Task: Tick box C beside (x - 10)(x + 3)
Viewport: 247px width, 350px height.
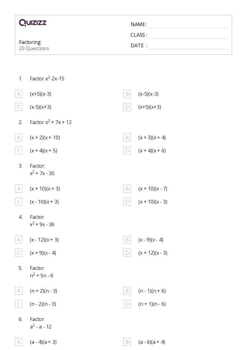Action: point(19,202)
